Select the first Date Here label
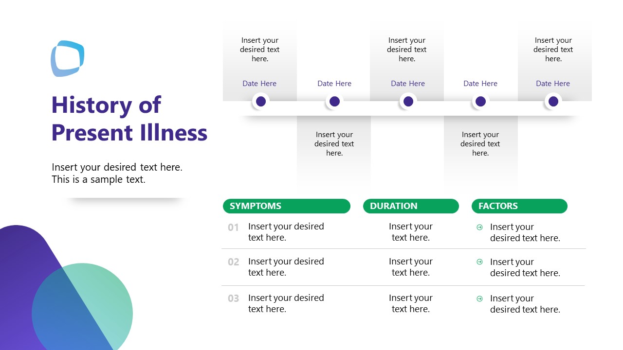This screenshot has height=350, width=623. tap(259, 84)
